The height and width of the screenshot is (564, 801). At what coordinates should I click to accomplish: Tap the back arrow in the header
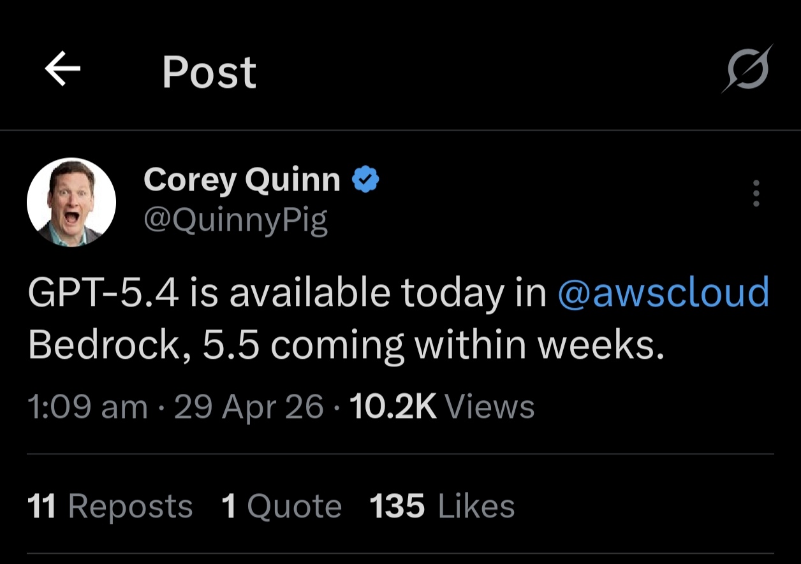[x=62, y=69]
